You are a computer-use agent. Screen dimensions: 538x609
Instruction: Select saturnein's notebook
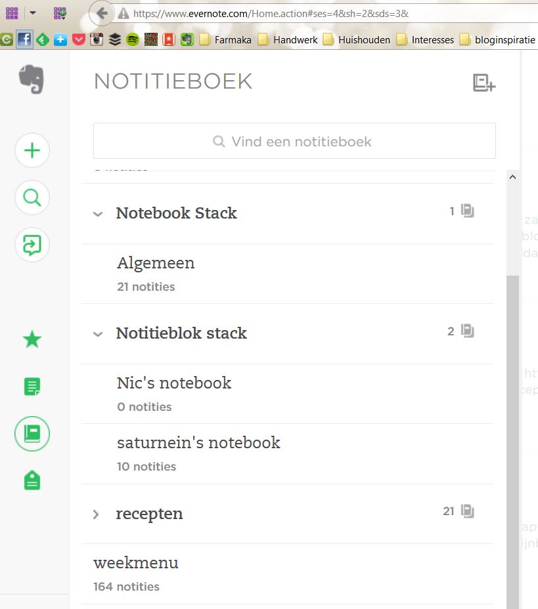click(198, 443)
